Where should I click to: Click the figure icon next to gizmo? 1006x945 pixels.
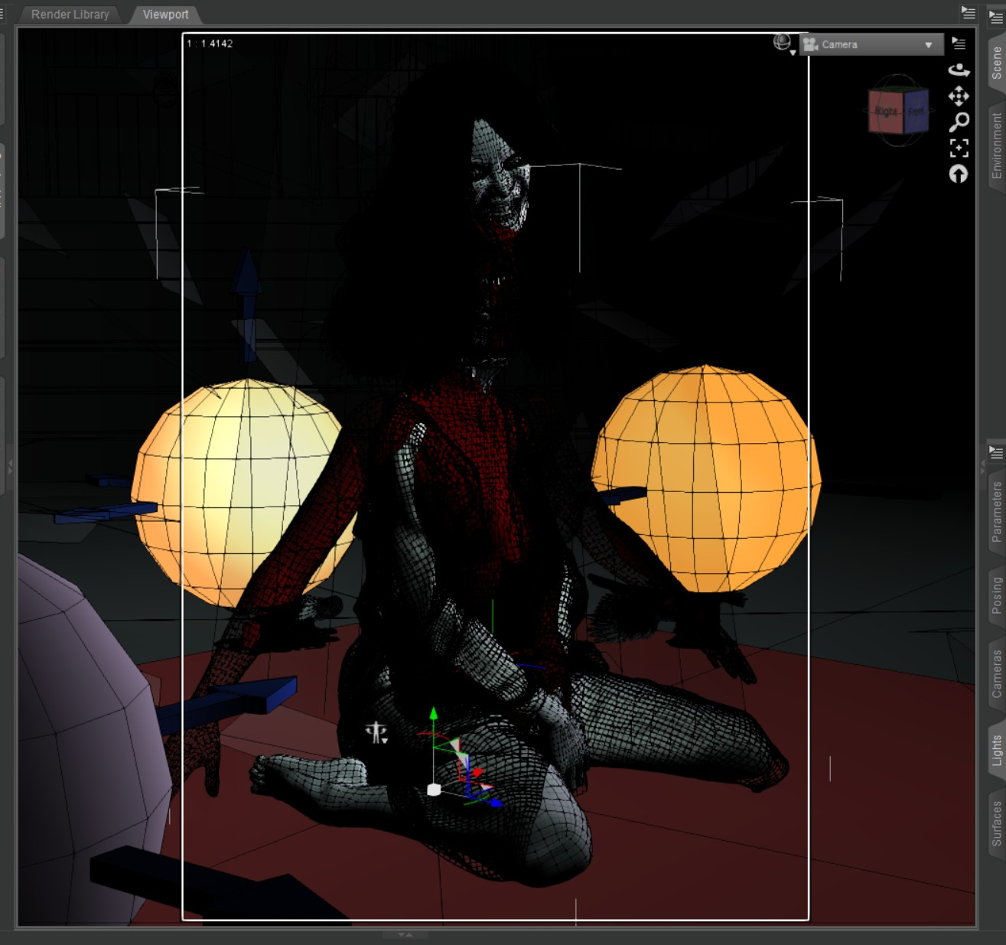click(376, 732)
